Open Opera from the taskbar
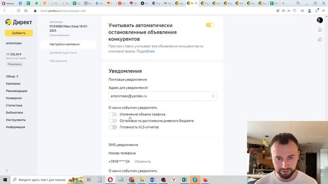Image resolution: width=328 pixels, height=184 pixels. [x=110, y=179]
